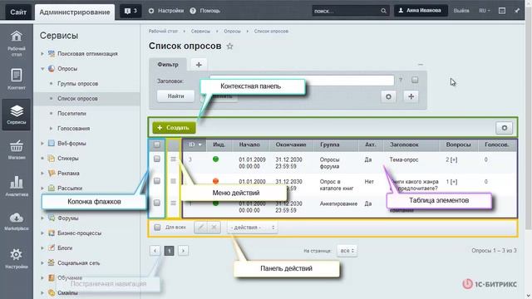
Task: Open Группы опросов in tree
Action: [x=77, y=83]
